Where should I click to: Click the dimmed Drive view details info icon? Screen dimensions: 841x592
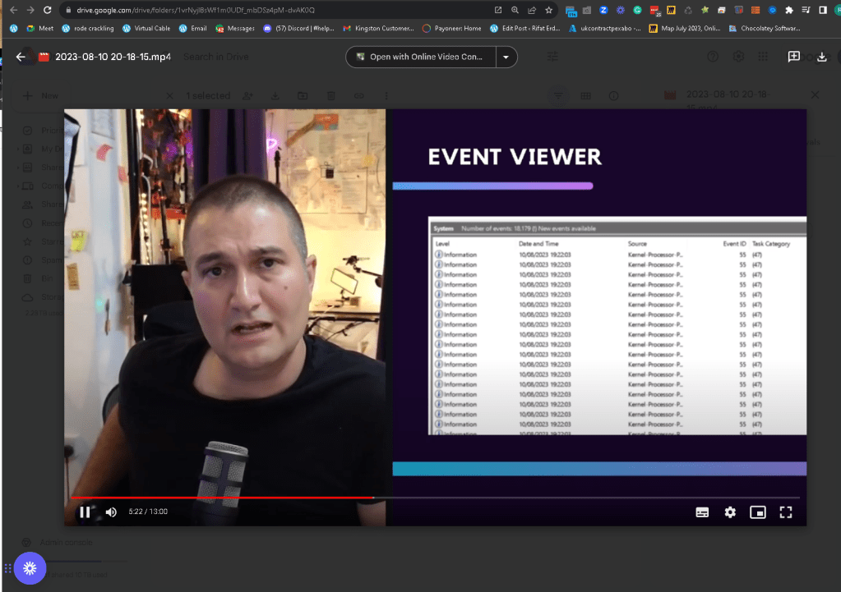[613, 96]
